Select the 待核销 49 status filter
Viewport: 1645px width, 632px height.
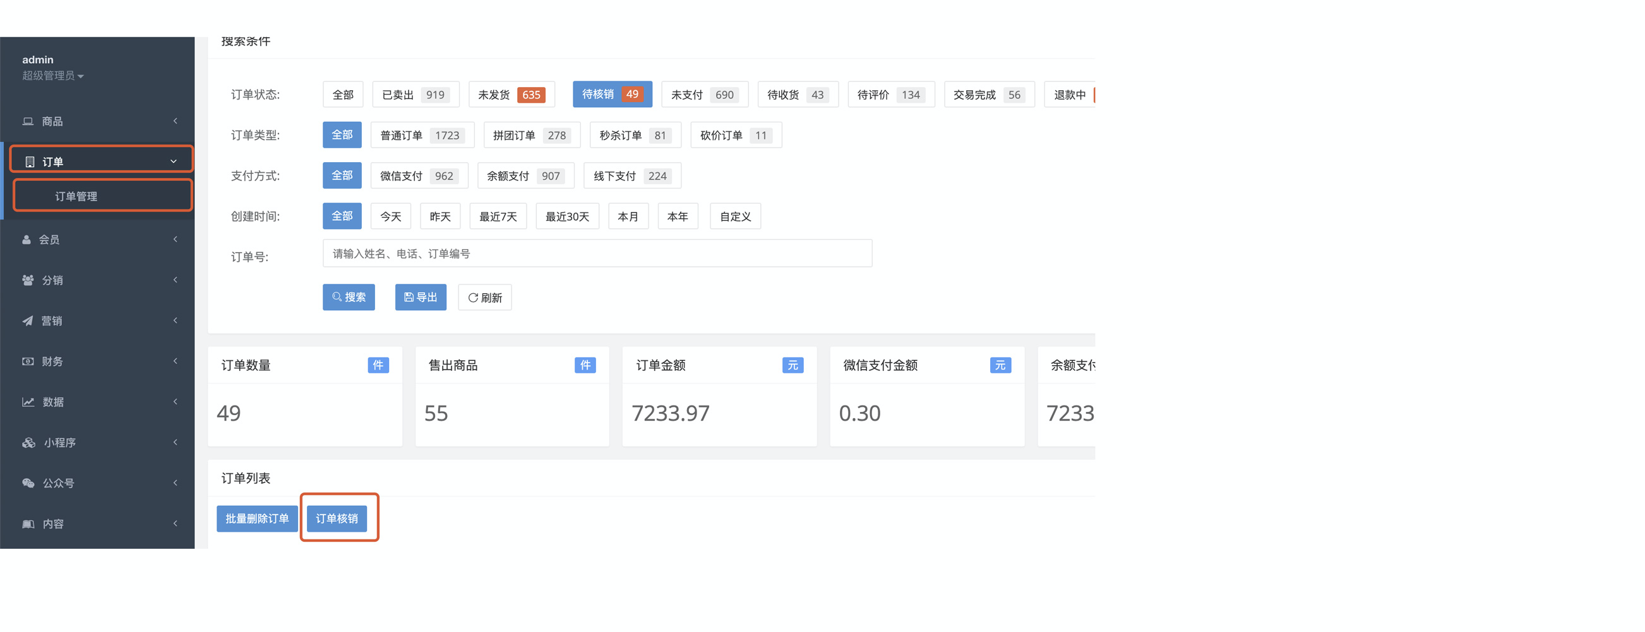coord(613,95)
